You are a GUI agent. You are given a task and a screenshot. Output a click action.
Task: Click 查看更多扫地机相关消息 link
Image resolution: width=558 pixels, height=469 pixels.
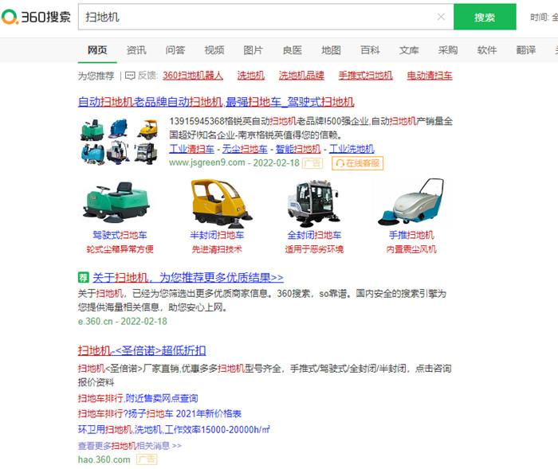(129, 446)
